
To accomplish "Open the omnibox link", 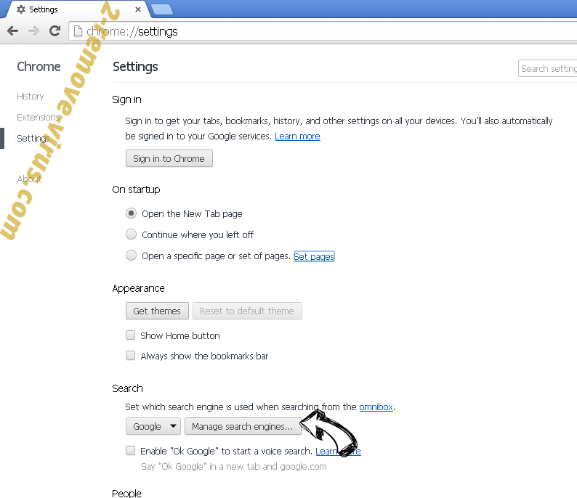I will pos(376,407).
